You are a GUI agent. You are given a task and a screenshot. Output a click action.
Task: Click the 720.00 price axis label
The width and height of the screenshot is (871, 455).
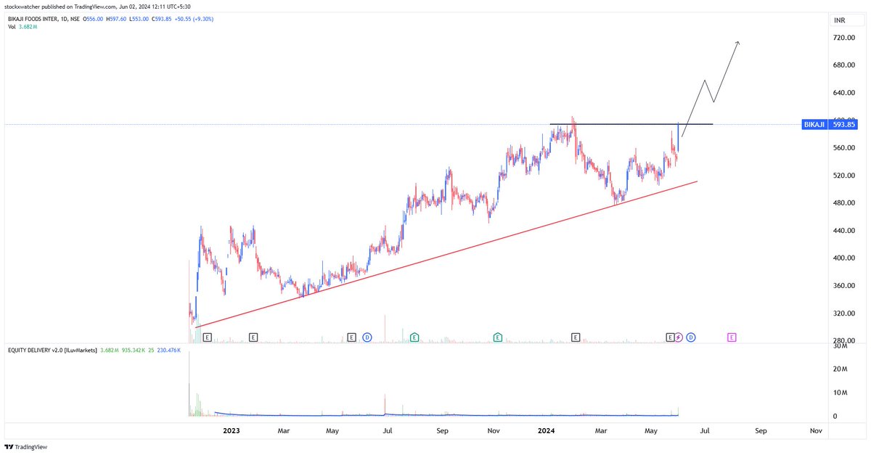pos(843,37)
